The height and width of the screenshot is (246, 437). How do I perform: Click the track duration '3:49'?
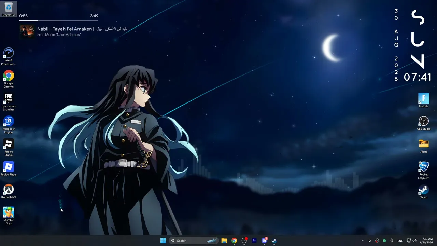click(x=94, y=16)
